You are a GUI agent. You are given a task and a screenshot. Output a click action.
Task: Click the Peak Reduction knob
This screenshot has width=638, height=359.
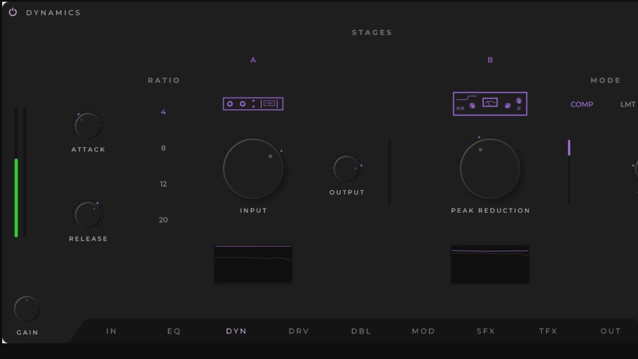pyautogui.click(x=490, y=169)
